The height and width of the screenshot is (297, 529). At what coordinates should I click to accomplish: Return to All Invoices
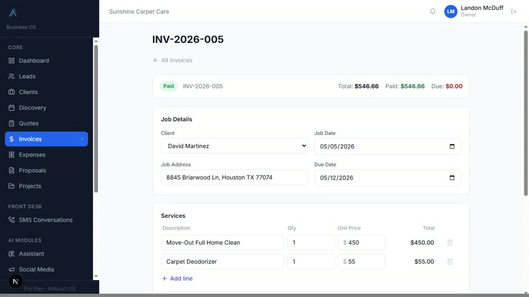(173, 60)
